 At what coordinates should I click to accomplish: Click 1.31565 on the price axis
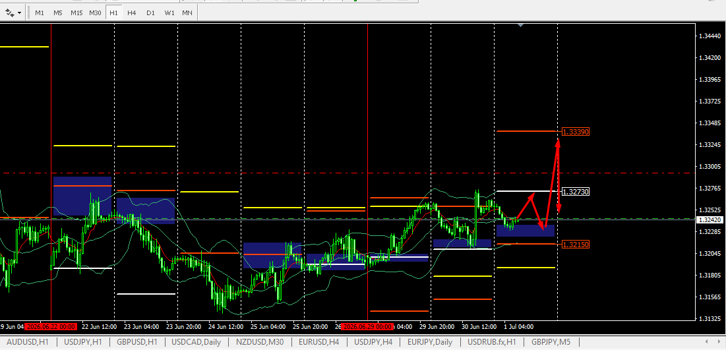tap(710, 297)
